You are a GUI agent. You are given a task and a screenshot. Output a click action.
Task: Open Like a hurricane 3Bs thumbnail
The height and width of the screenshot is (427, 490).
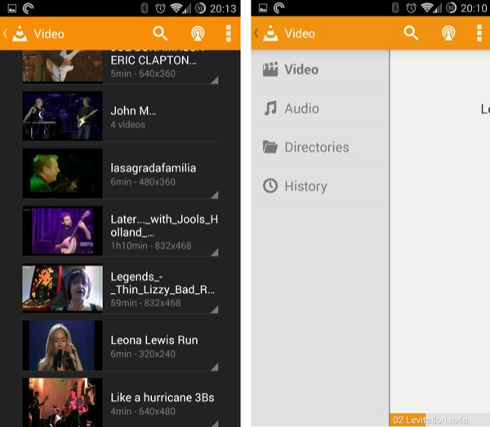coord(63,403)
